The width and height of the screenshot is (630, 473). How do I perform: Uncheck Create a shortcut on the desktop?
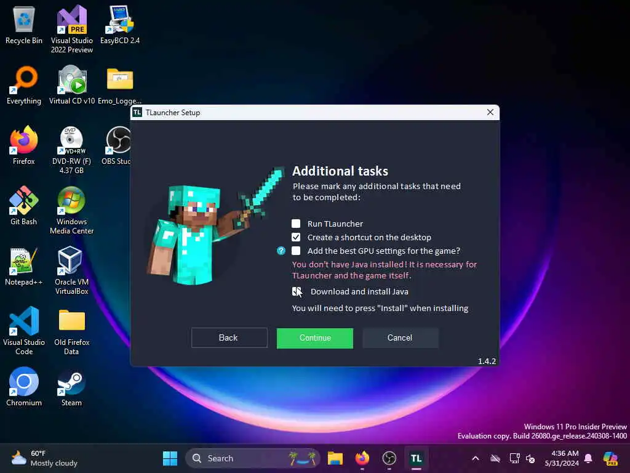click(296, 237)
